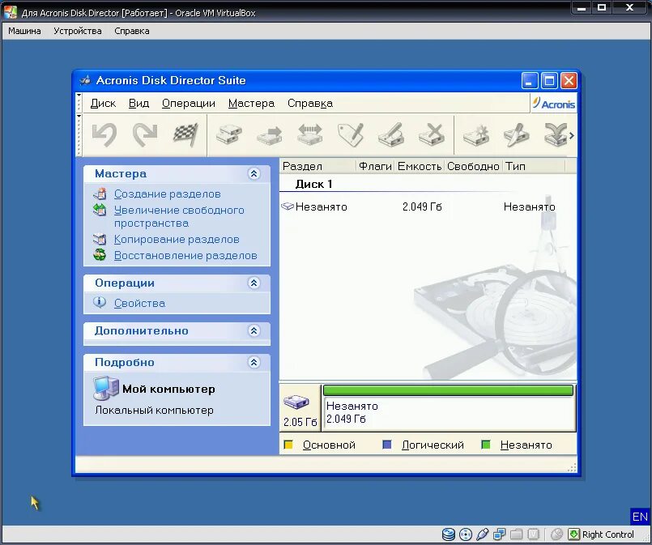Open the Вид menu
The image size is (652, 545).
click(138, 103)
